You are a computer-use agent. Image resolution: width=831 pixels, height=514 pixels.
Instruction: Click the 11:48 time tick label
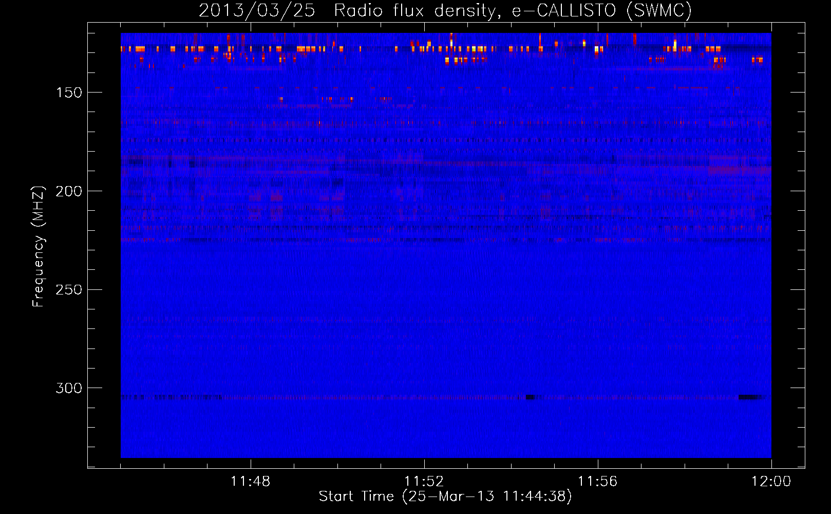click(x=251, y=482)
